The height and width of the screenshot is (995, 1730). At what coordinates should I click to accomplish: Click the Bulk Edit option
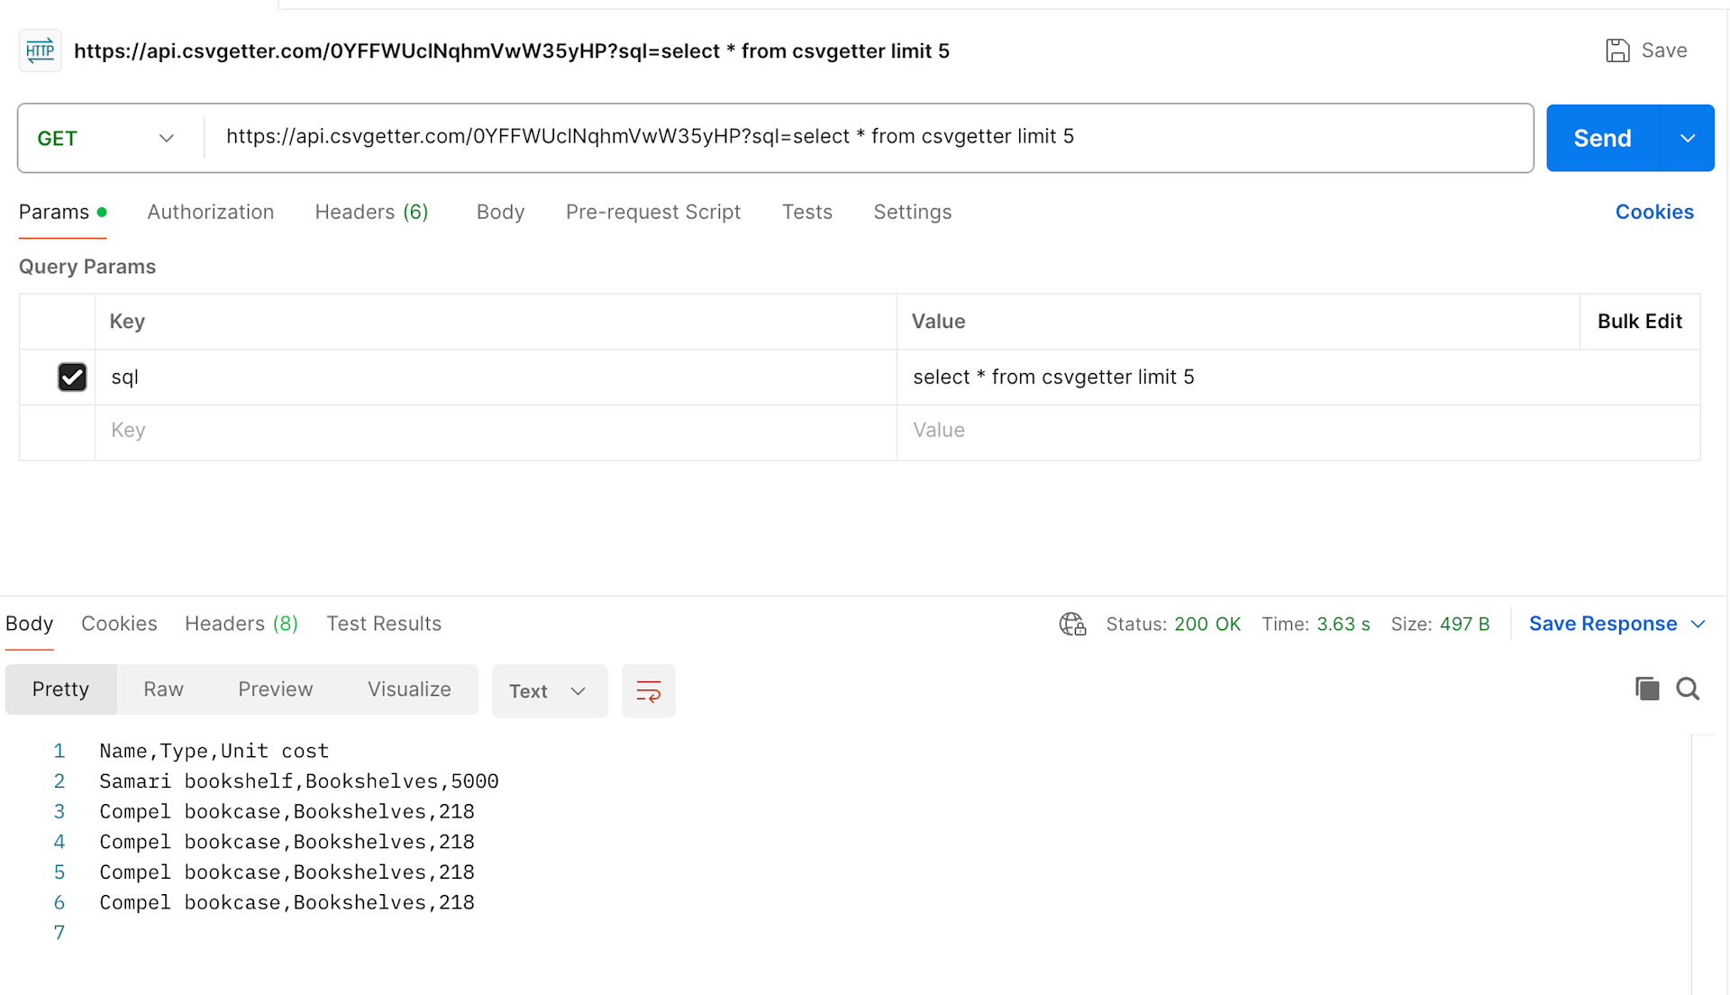1640,321
